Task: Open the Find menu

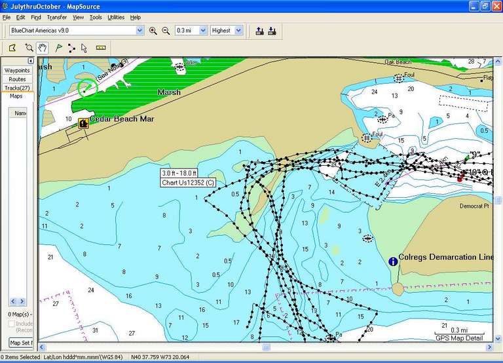Action: click(36, 17)
